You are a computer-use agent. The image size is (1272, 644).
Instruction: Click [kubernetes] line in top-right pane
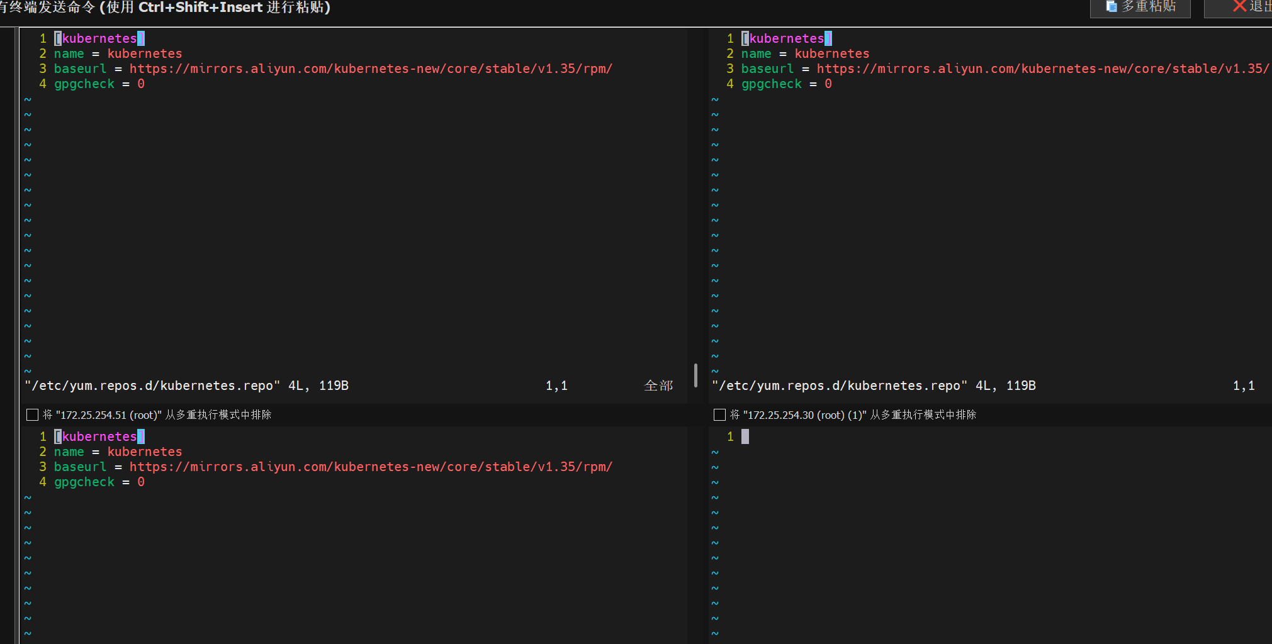pos(787,38)
